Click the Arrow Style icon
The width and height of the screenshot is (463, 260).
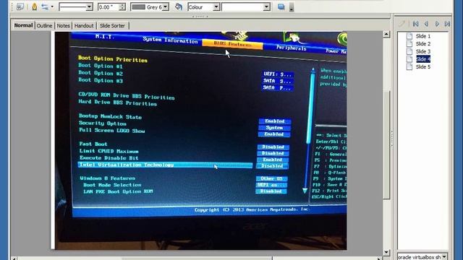tap(45, 6)
